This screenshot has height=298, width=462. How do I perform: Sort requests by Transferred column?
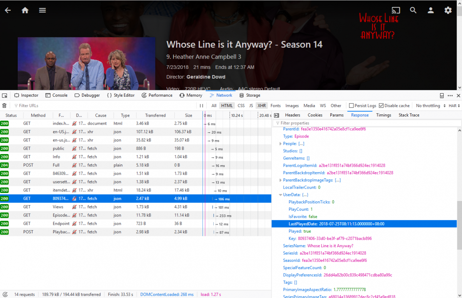(x=155, y=115)
